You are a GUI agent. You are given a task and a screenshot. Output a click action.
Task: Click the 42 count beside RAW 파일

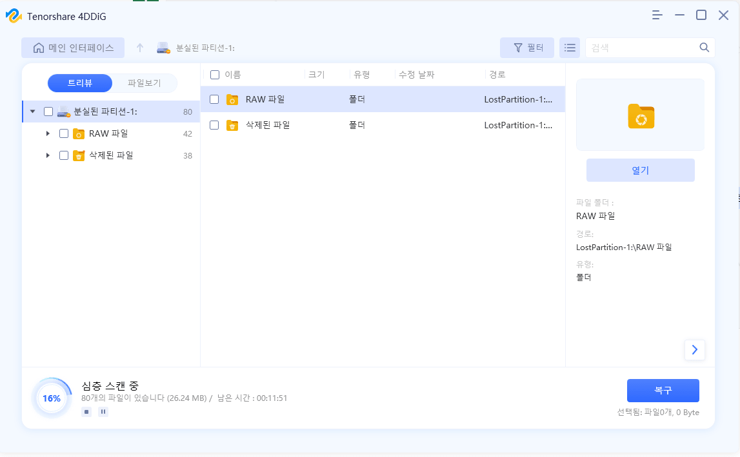pos(188,133)
